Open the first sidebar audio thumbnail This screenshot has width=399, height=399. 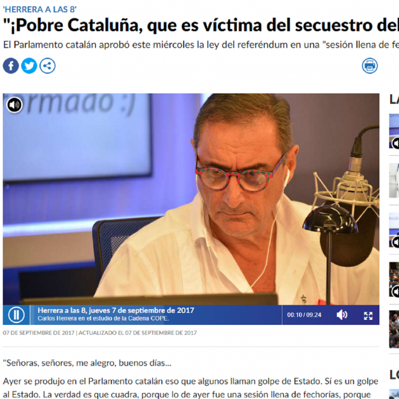pos(394,131)
